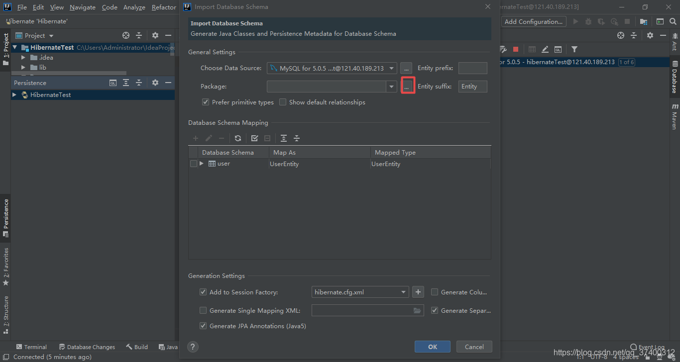Click the Entity prefix input field

click(x=472, y=68)
